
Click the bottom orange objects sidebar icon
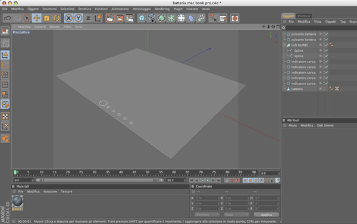5,138
